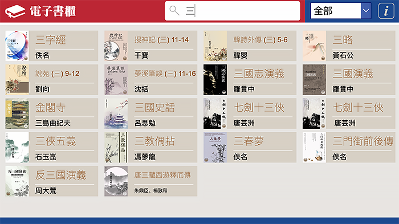Open the 反三國演義 book cover
The image size is (399, 224).
pos(17,181)
